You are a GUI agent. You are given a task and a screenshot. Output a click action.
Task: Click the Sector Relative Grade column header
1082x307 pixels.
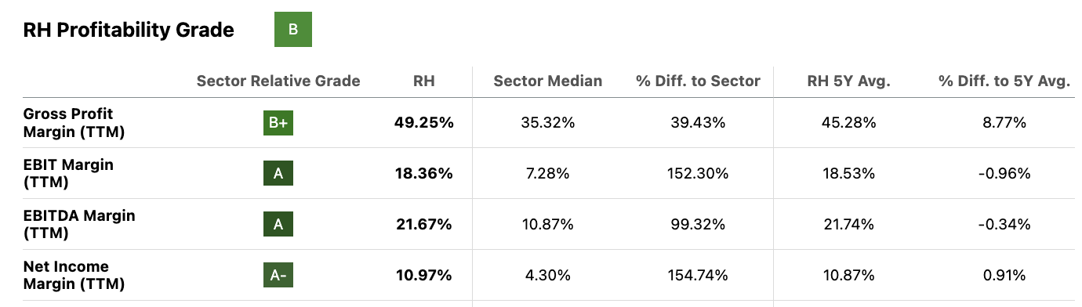tap(278, 81)
